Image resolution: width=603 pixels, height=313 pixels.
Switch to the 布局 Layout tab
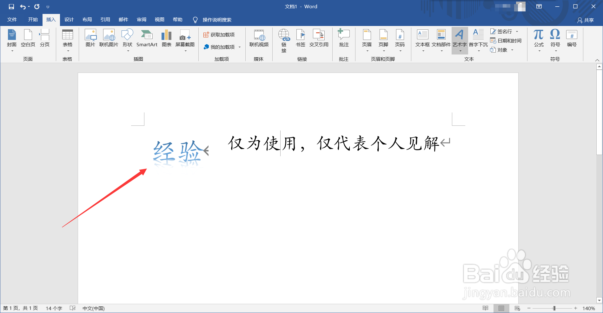click(x=87, y=20)
